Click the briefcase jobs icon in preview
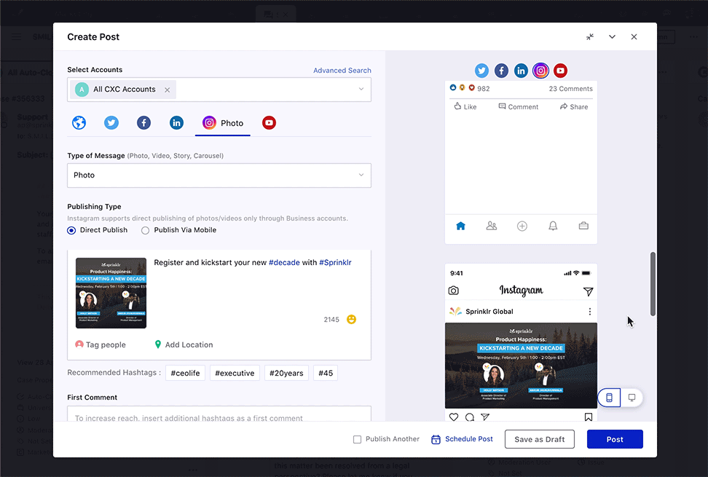Image resolution: width=708 pixels, height=477 pixels. click(x=583, y=226)
